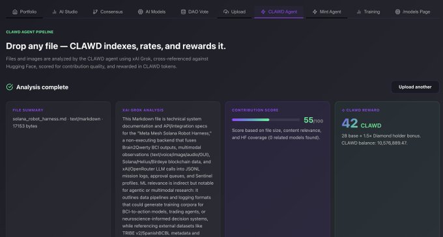Image resolution: width=443 pixels, height=237 pixels.
Task: Click the contribution score progress bar
Action: tap(266, 120)
